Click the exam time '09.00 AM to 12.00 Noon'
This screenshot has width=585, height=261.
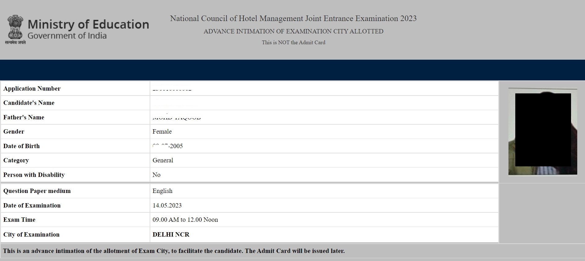click(x=185, y=220)
